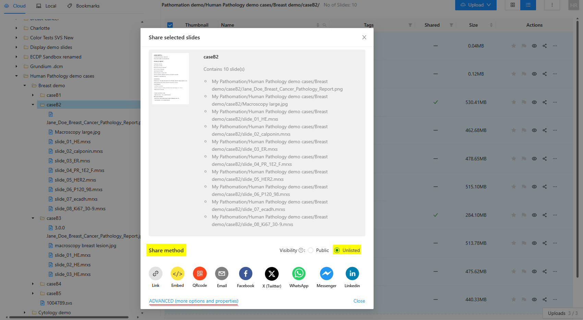The width and height of the screenshot is (583, 320).
Task: Share through the WhatsApp icon
Action: point(299,274)
